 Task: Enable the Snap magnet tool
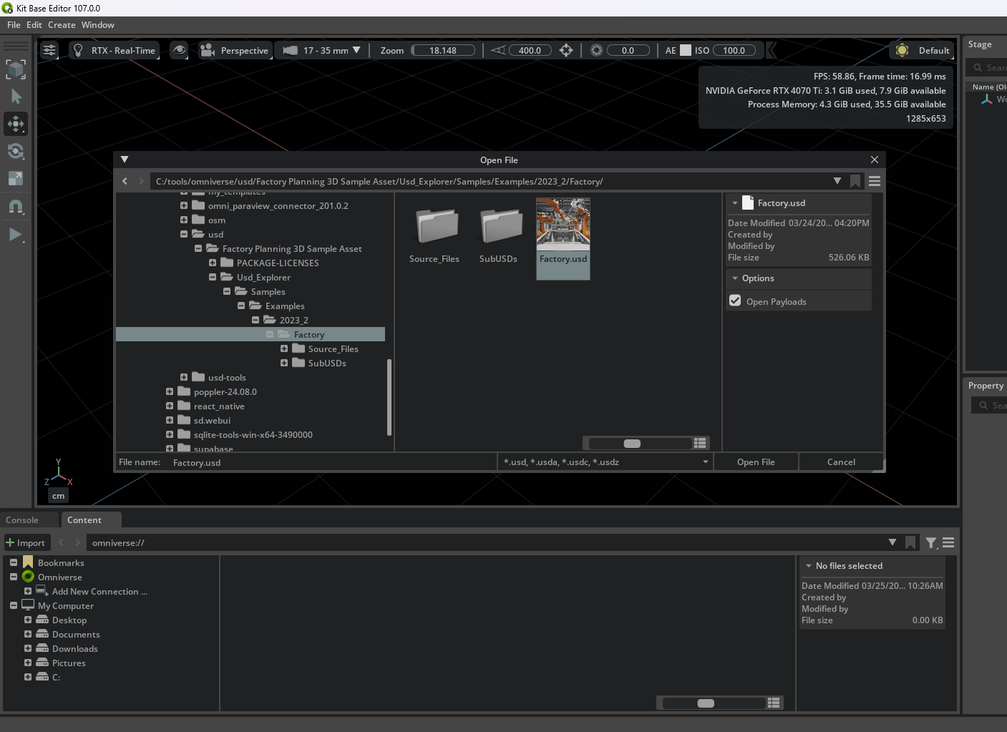click(16, 207)
